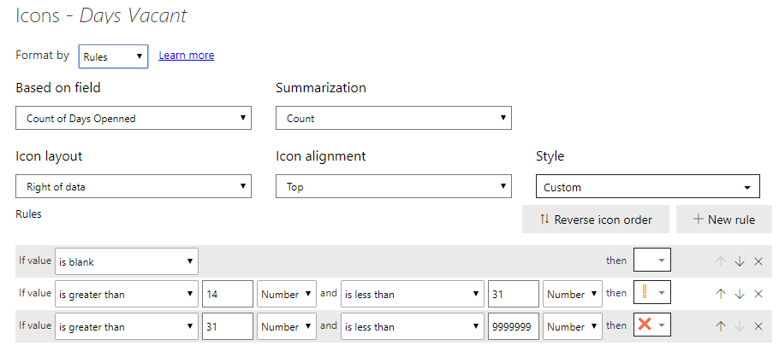Click the input field containing 9999999
The width and height of the screenshot is (779, 363).
[x=514, y=326]
